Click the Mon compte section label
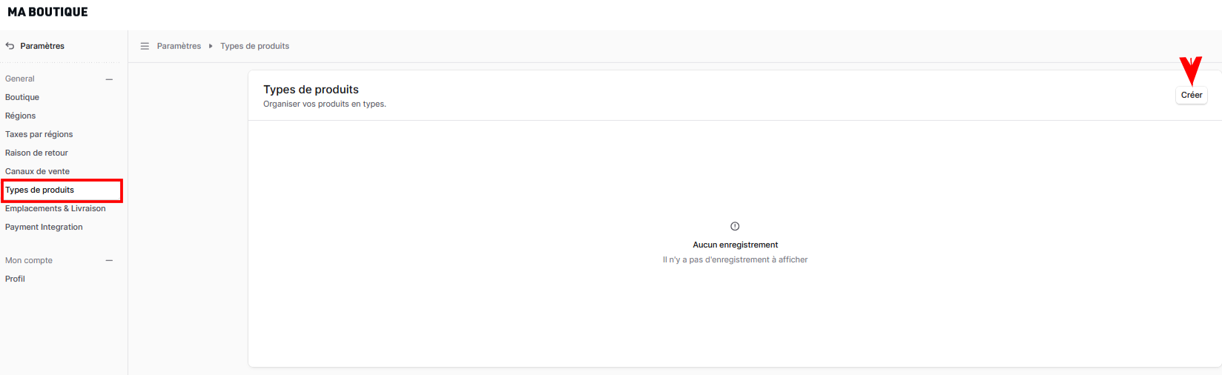 (x=29, y=260)
